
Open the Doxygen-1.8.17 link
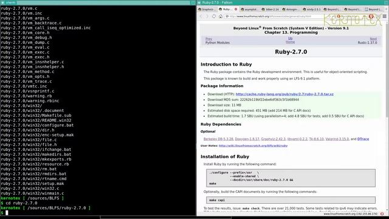pyautogui.click(x=247, y=139)
